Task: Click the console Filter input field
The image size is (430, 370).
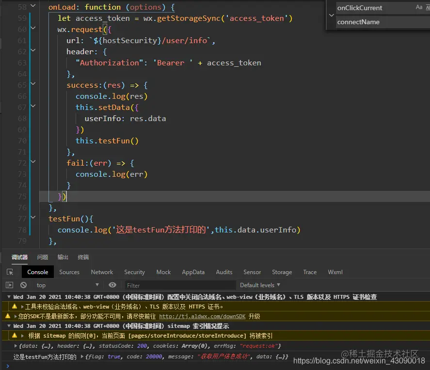Action: pyautogui.click(x=180, y=285)
